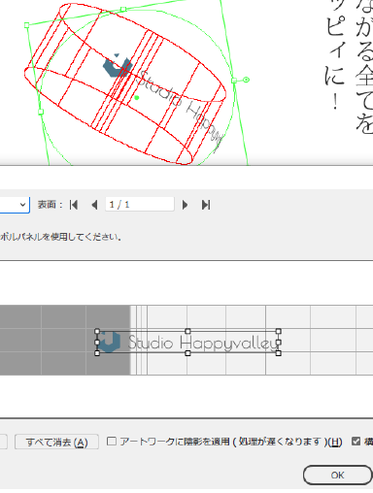Go to first surface arrow
Image resolution: width=373 pixels, height=493 pixels.
pyautogui.click(x=74, y=205)
